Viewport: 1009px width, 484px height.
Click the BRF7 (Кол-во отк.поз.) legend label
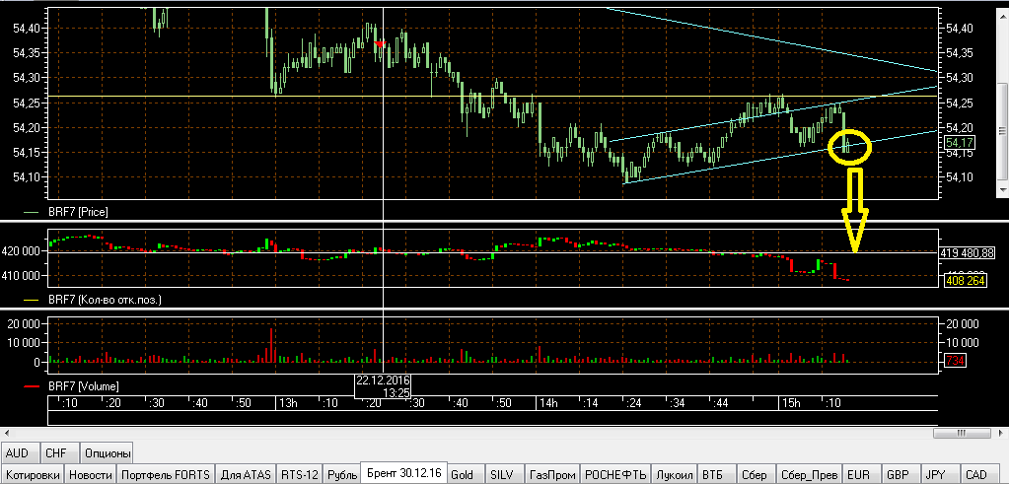(105, 300)
